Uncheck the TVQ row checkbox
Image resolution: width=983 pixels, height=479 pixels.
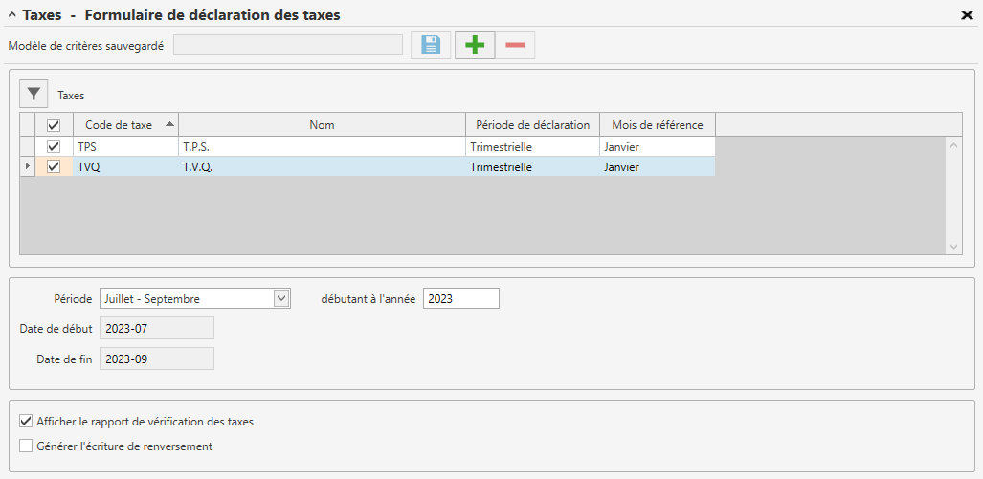[x=54, y=167]
